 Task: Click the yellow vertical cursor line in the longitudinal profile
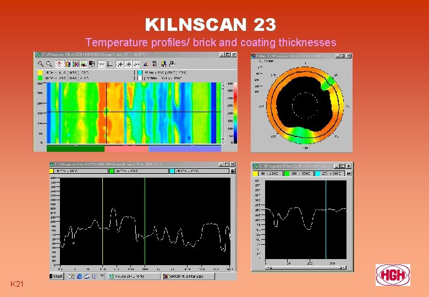coord(103,221)
